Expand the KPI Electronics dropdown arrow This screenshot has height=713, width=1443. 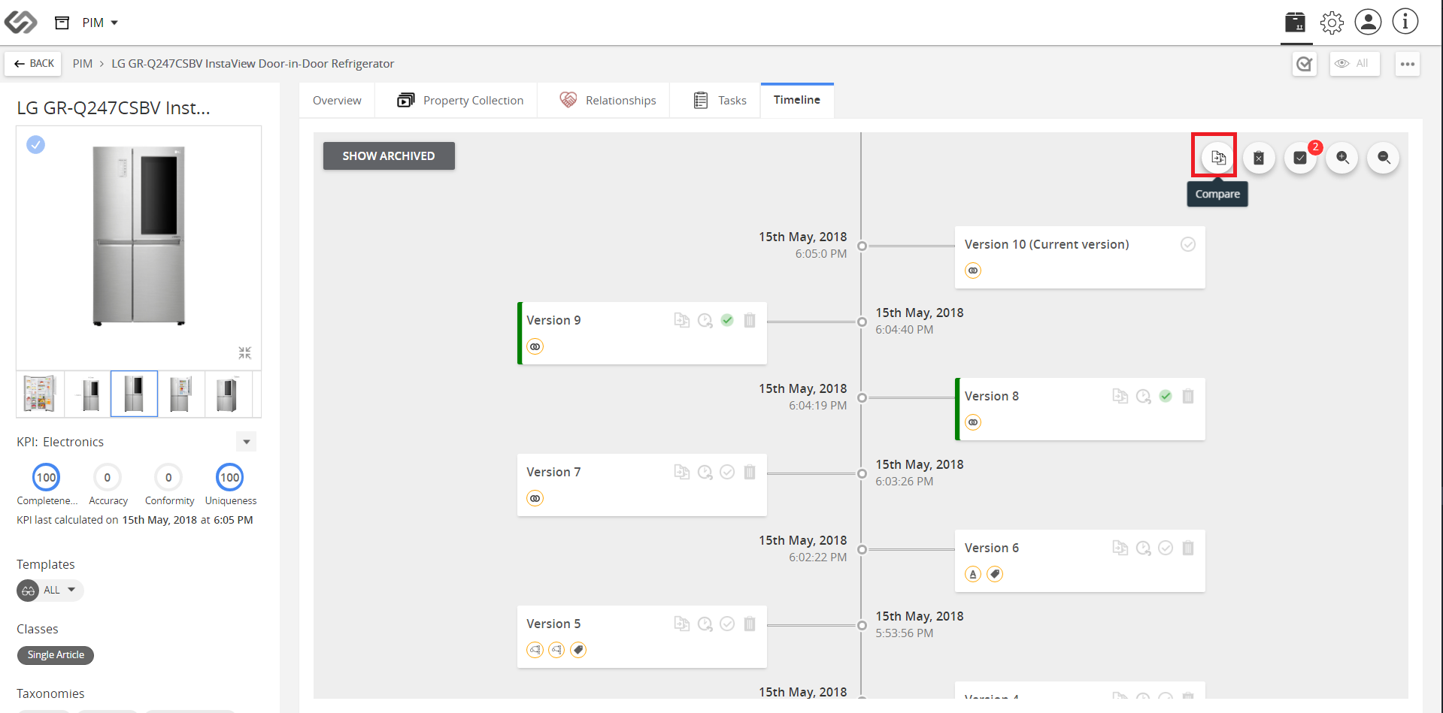tap(246, 442)
